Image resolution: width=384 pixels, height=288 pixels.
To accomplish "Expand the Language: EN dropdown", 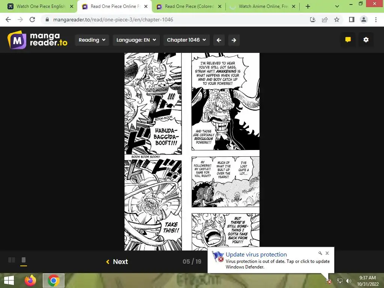I will click(x=136, y=40).
